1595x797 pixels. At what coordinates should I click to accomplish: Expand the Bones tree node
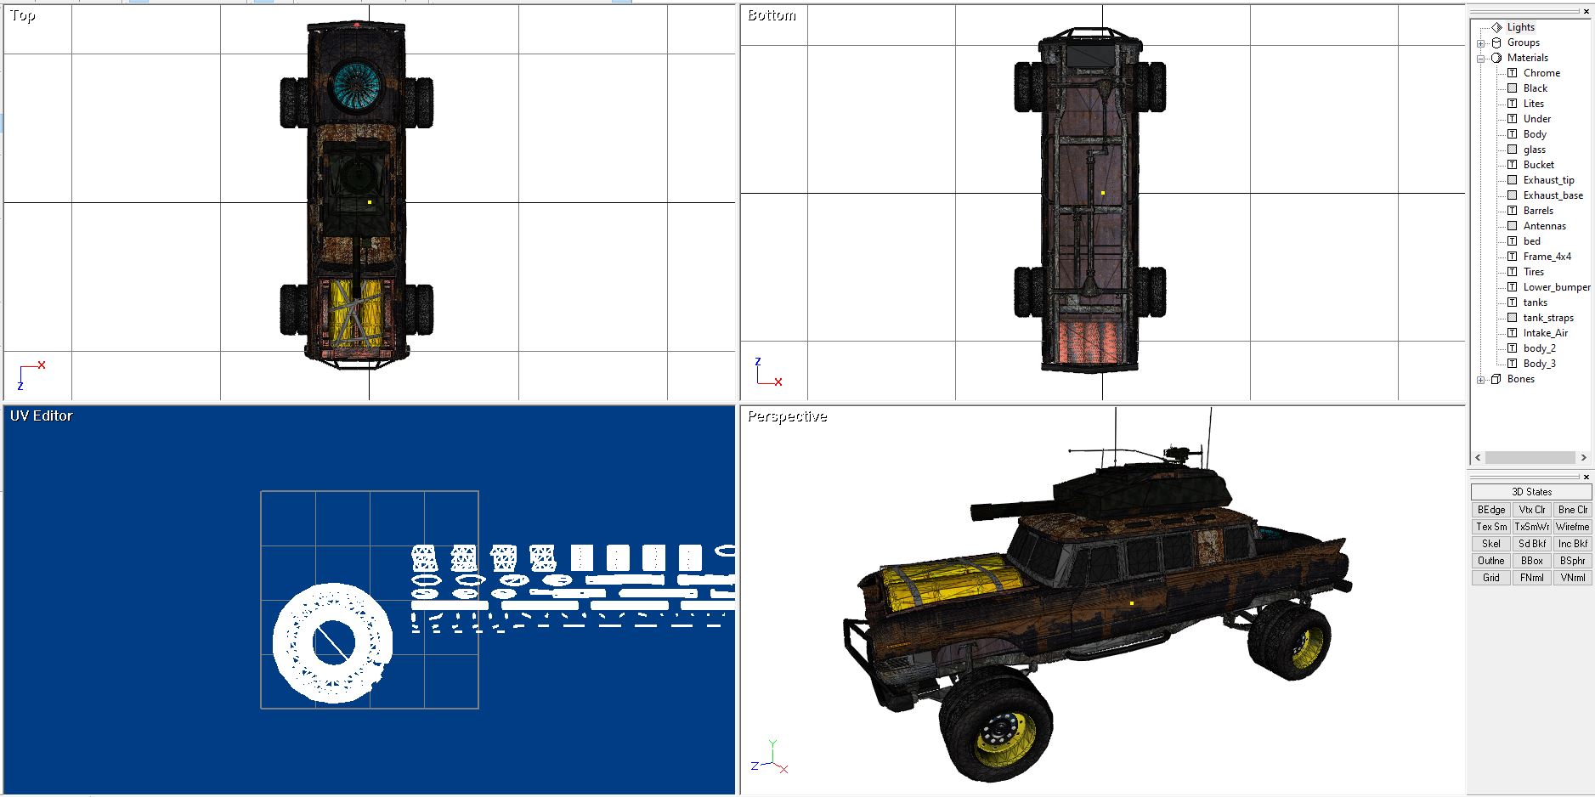[1481, 380]
